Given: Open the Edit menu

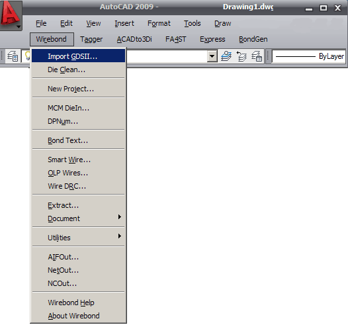Looking at the screenshot, I should point(66,23).
